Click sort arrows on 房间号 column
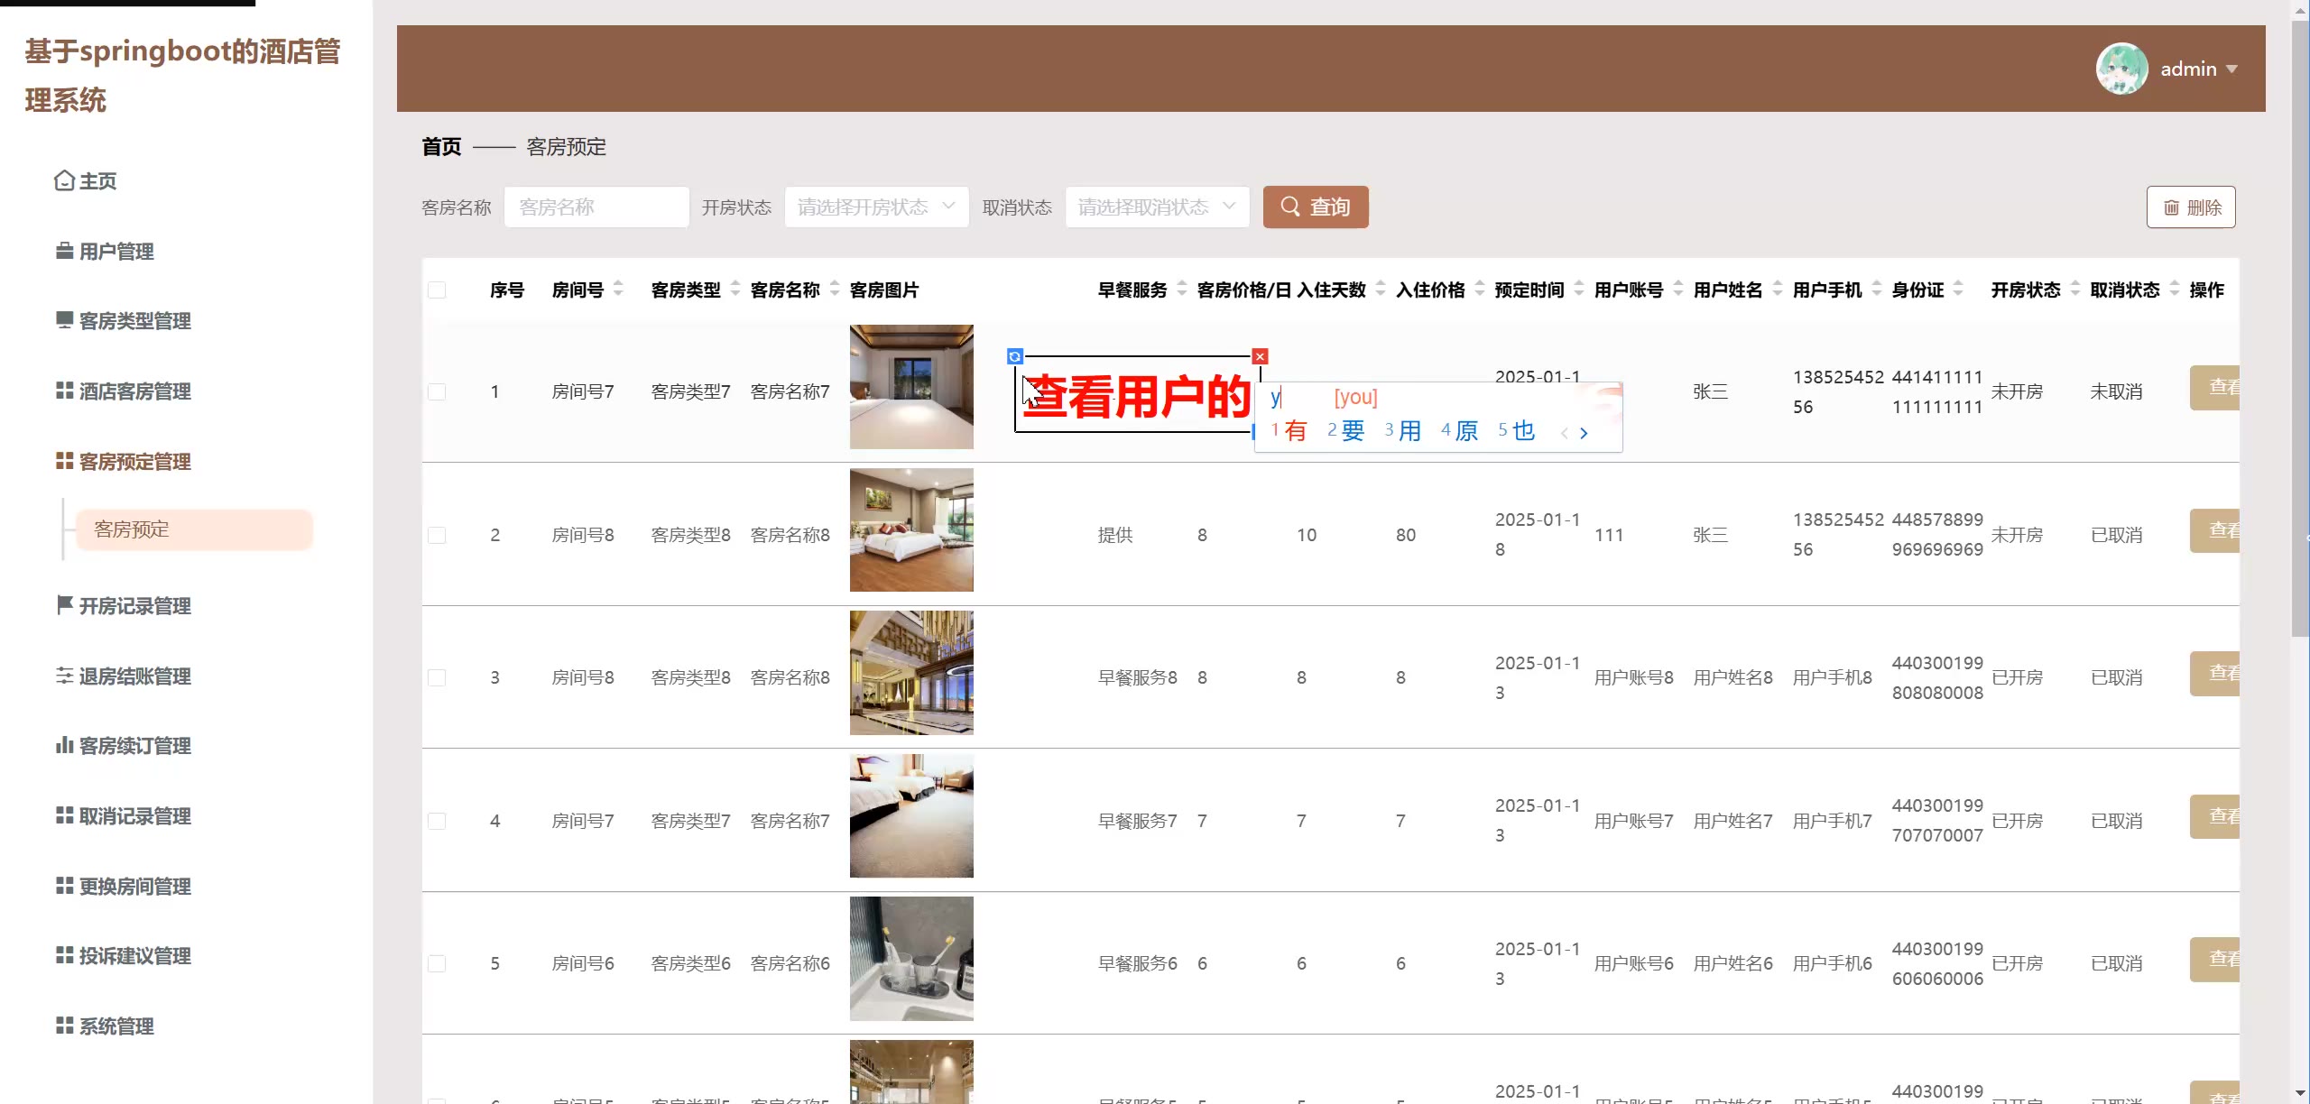This screenshot has height=1104, width=2310. (x=619, y=289)
